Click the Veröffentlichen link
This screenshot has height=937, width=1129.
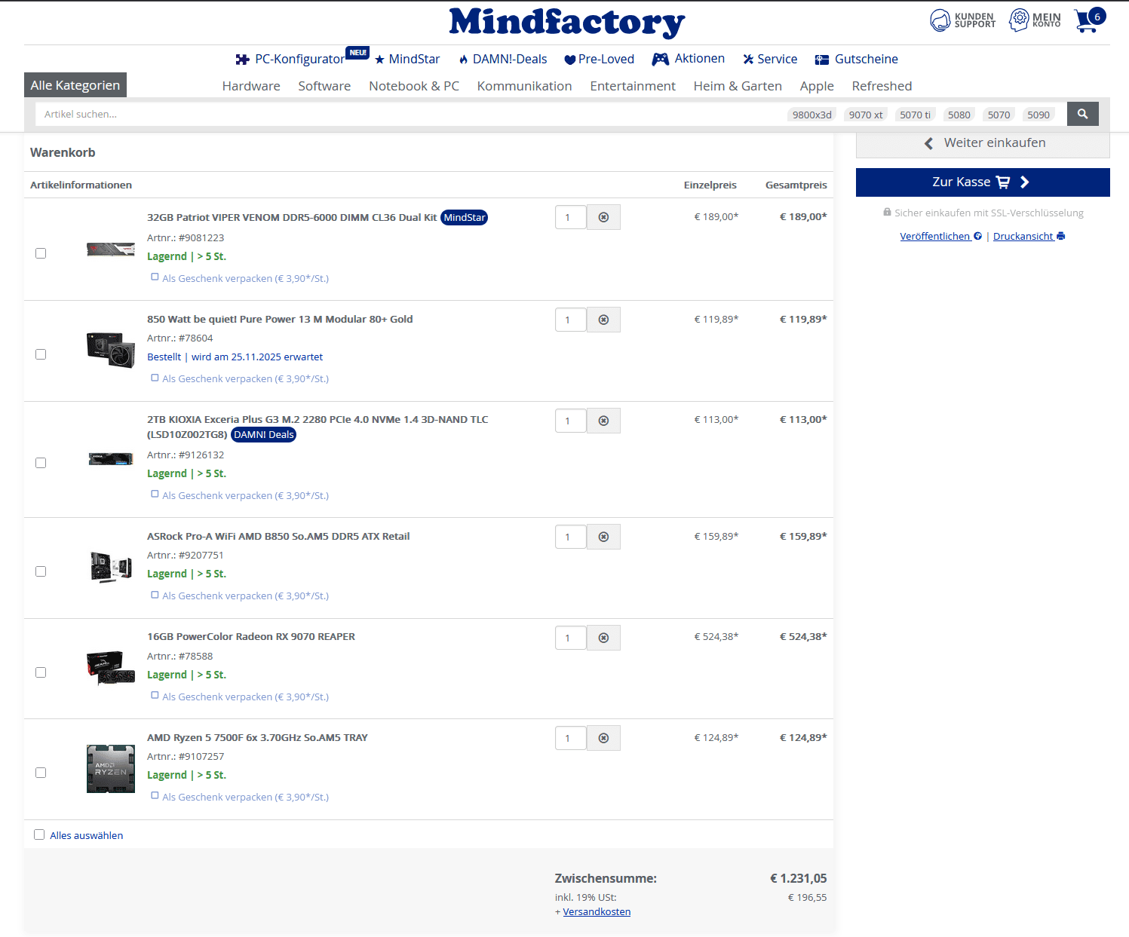coord(940,236)
